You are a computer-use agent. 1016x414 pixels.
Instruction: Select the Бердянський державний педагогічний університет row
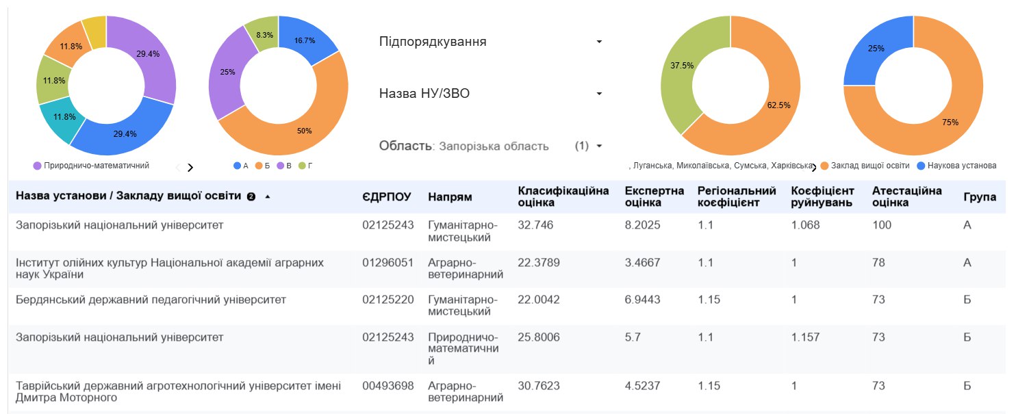pyautogui.click(x=151, y=300)
